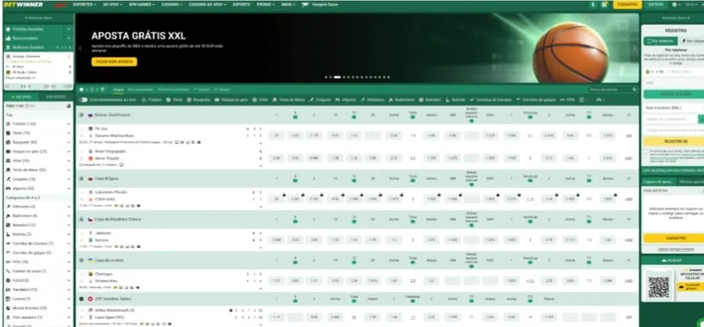Image resolution: width=704 pixels, height=327 pixels.
Task: Select Atletismo in sidebar categories
Action: coord(38,207)
